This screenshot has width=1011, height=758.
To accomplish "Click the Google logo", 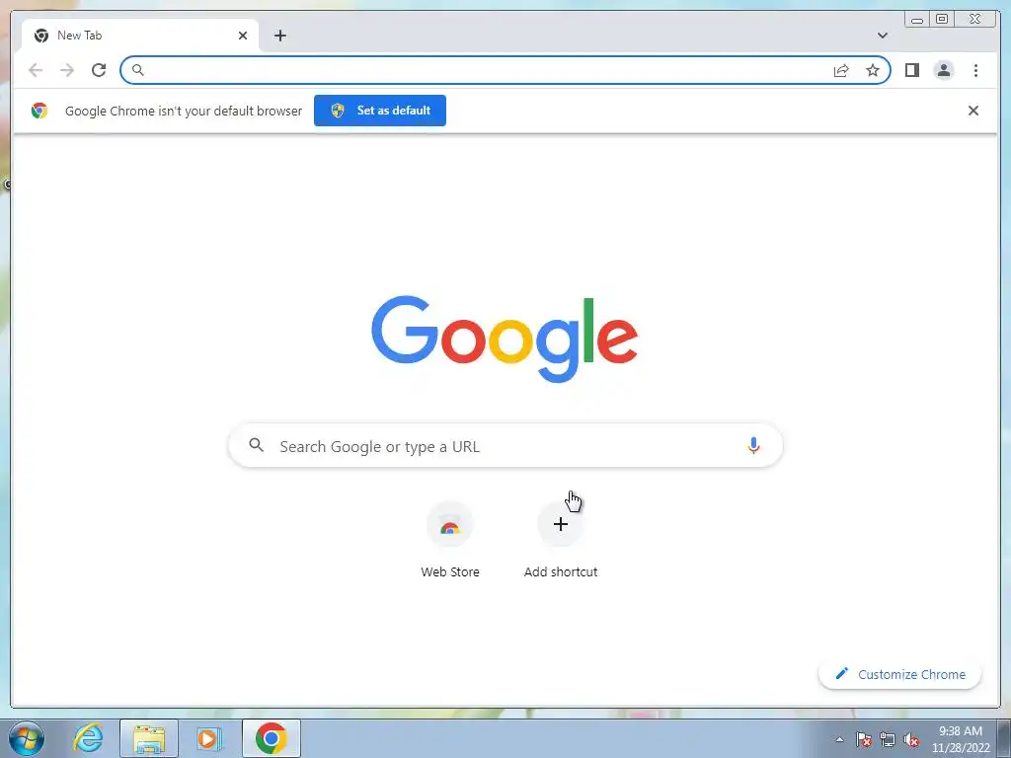I will 505,338.
